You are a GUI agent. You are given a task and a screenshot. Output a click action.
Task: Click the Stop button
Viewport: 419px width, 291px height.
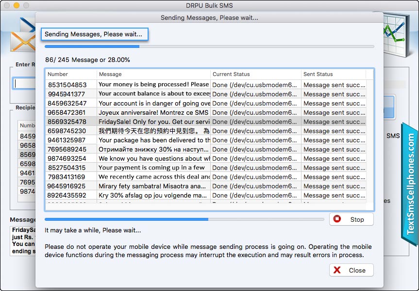351,219
